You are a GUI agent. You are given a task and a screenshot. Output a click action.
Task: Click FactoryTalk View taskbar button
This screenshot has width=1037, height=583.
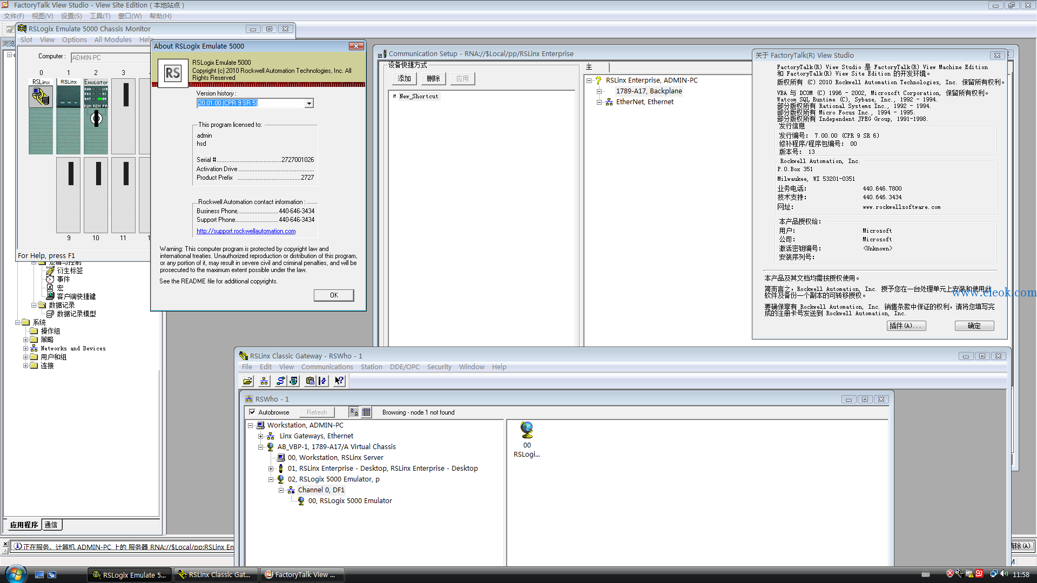(302, 575)
